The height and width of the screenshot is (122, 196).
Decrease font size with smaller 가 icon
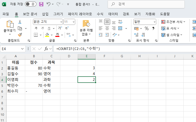(x=67, y=28)
